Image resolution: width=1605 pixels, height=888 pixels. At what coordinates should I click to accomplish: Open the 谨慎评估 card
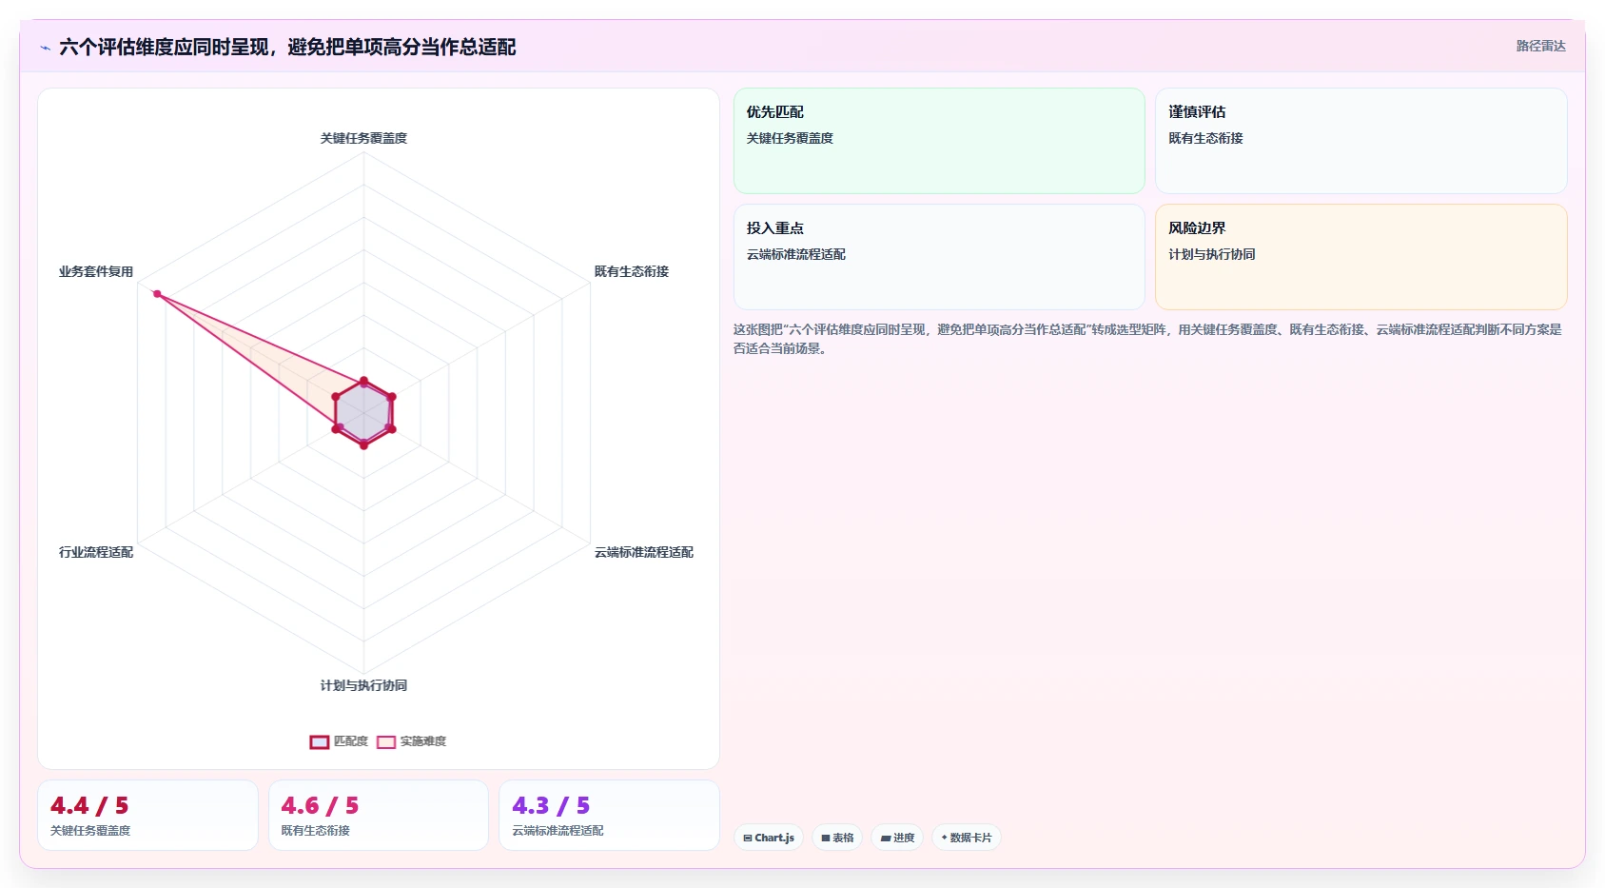click(1360, 141)
